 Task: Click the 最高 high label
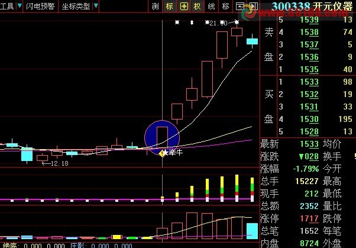pos(332,181)
